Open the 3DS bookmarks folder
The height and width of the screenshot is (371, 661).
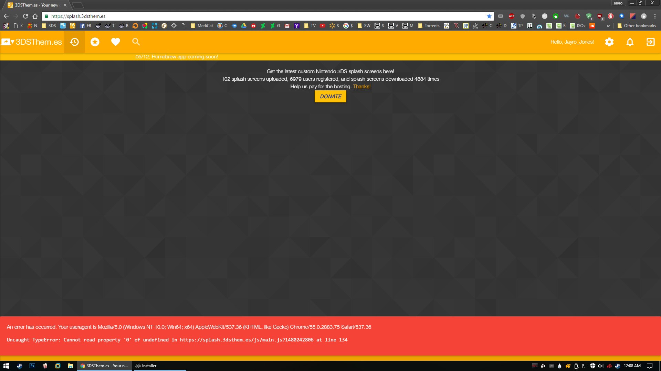[49, 26]
